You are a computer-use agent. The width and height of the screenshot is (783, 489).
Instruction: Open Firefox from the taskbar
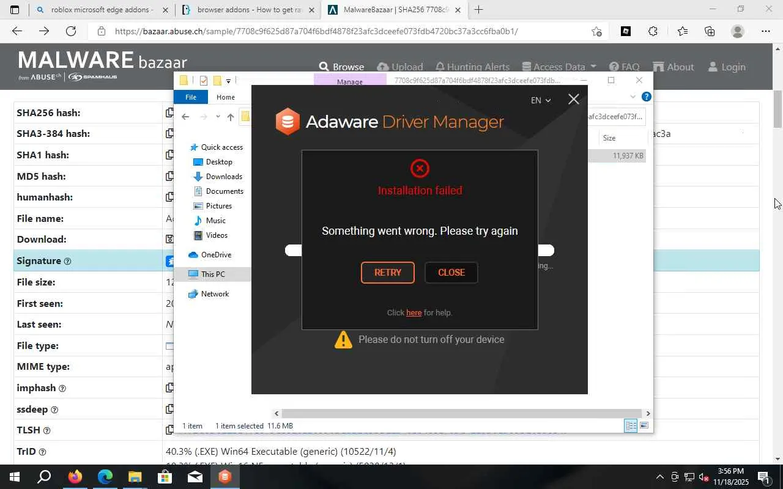pyautogui.click(x=75, y=477)
